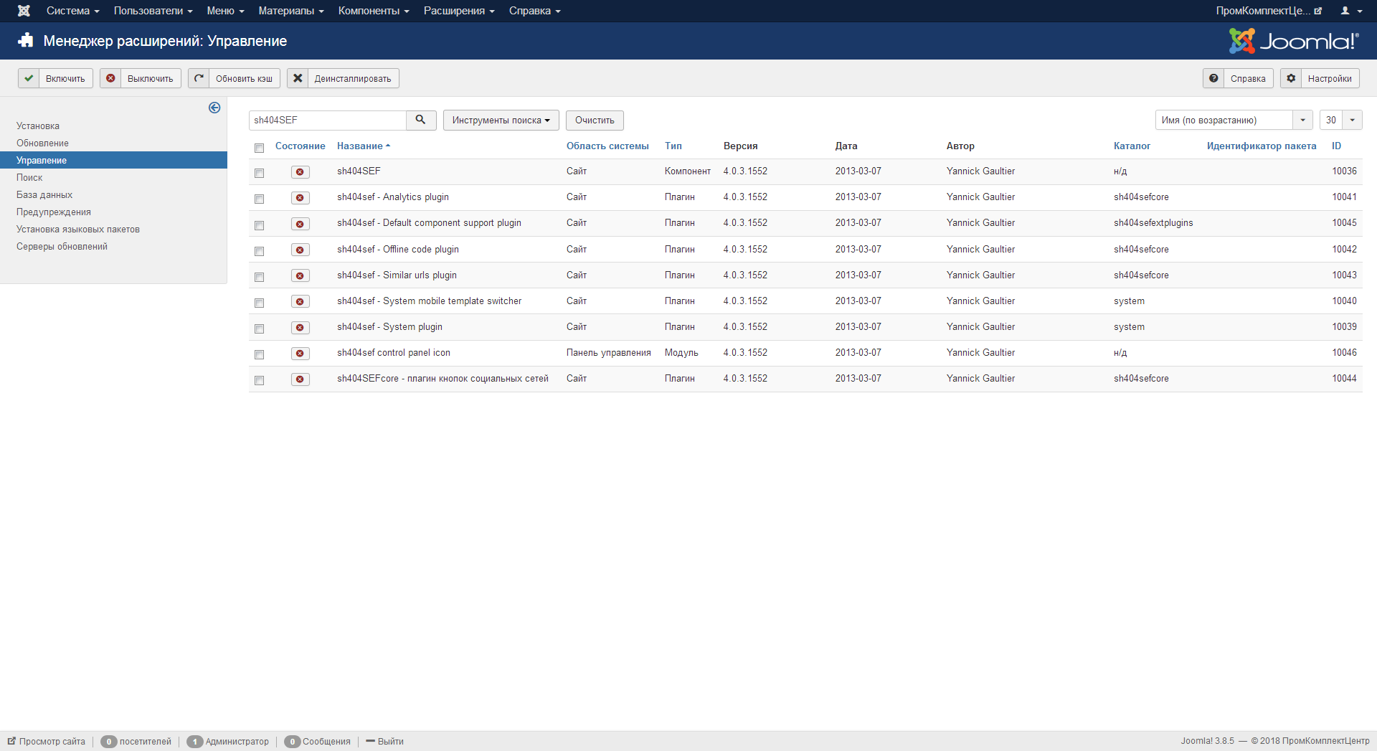Image resolution: width=1377 pixels, height=751 pixels.
Task: Open the Компоненты dropdown menu
Action: click(374, 11)
